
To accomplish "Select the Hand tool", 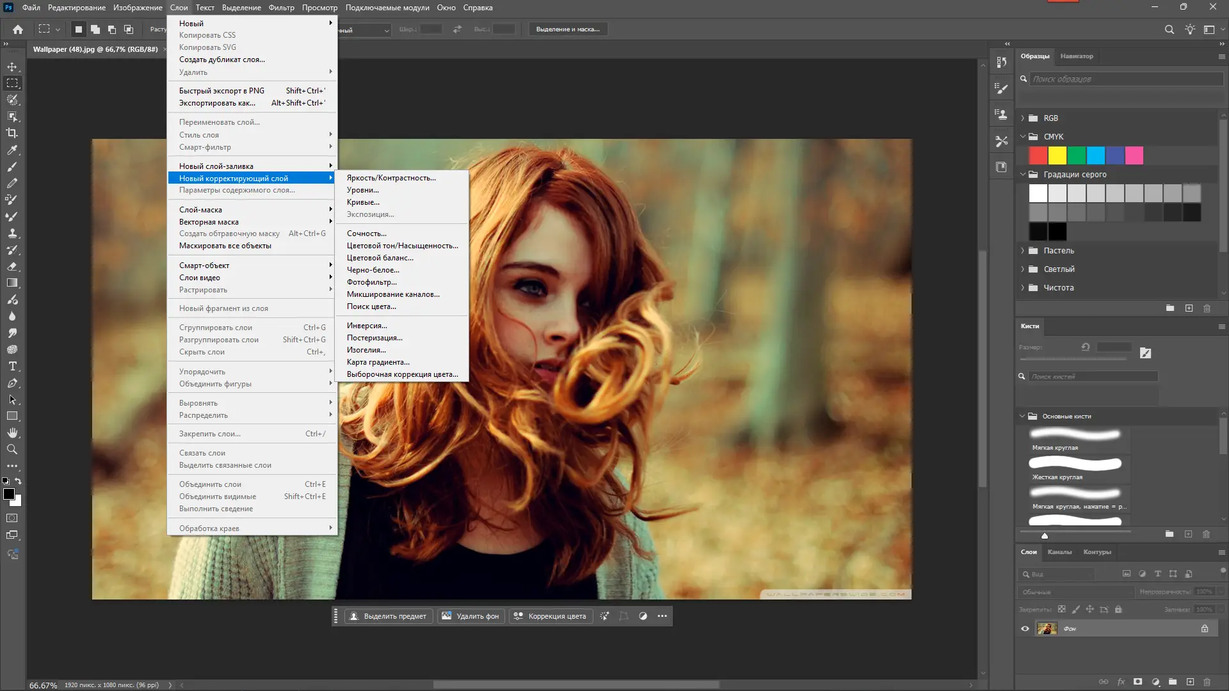I will click(12, 433).
